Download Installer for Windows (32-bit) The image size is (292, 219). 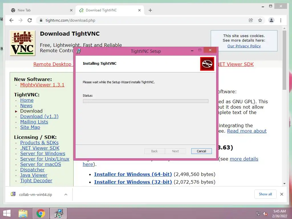(133, 182)
